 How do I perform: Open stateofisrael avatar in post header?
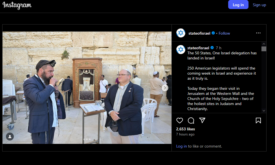pyautogui.click(x=181, y=33)
